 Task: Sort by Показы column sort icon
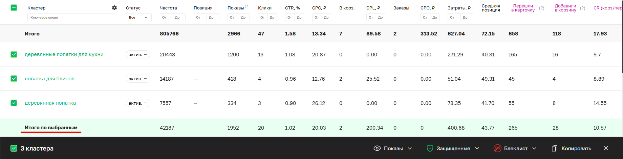(x=246, y=6)
